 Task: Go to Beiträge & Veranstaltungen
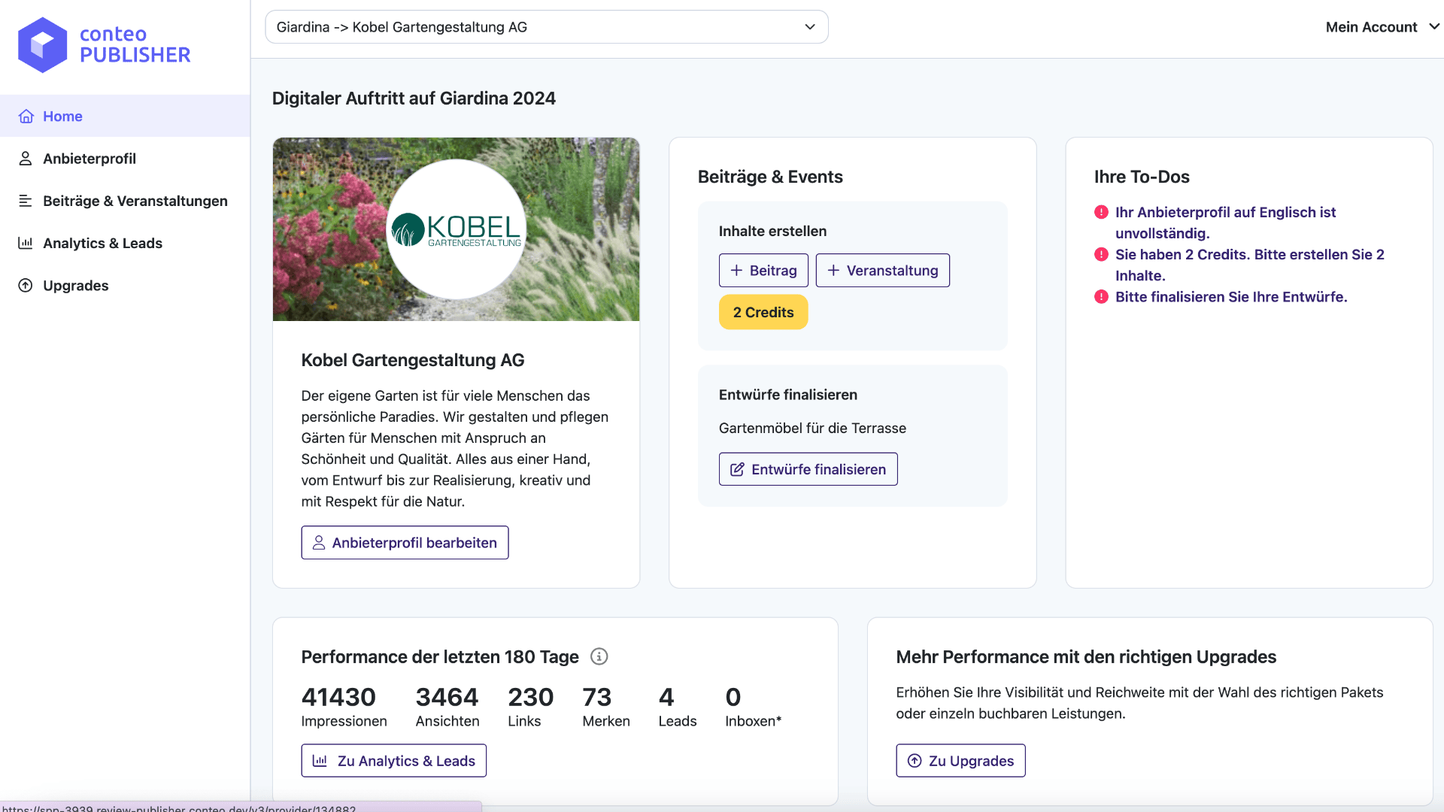point(125,201)
